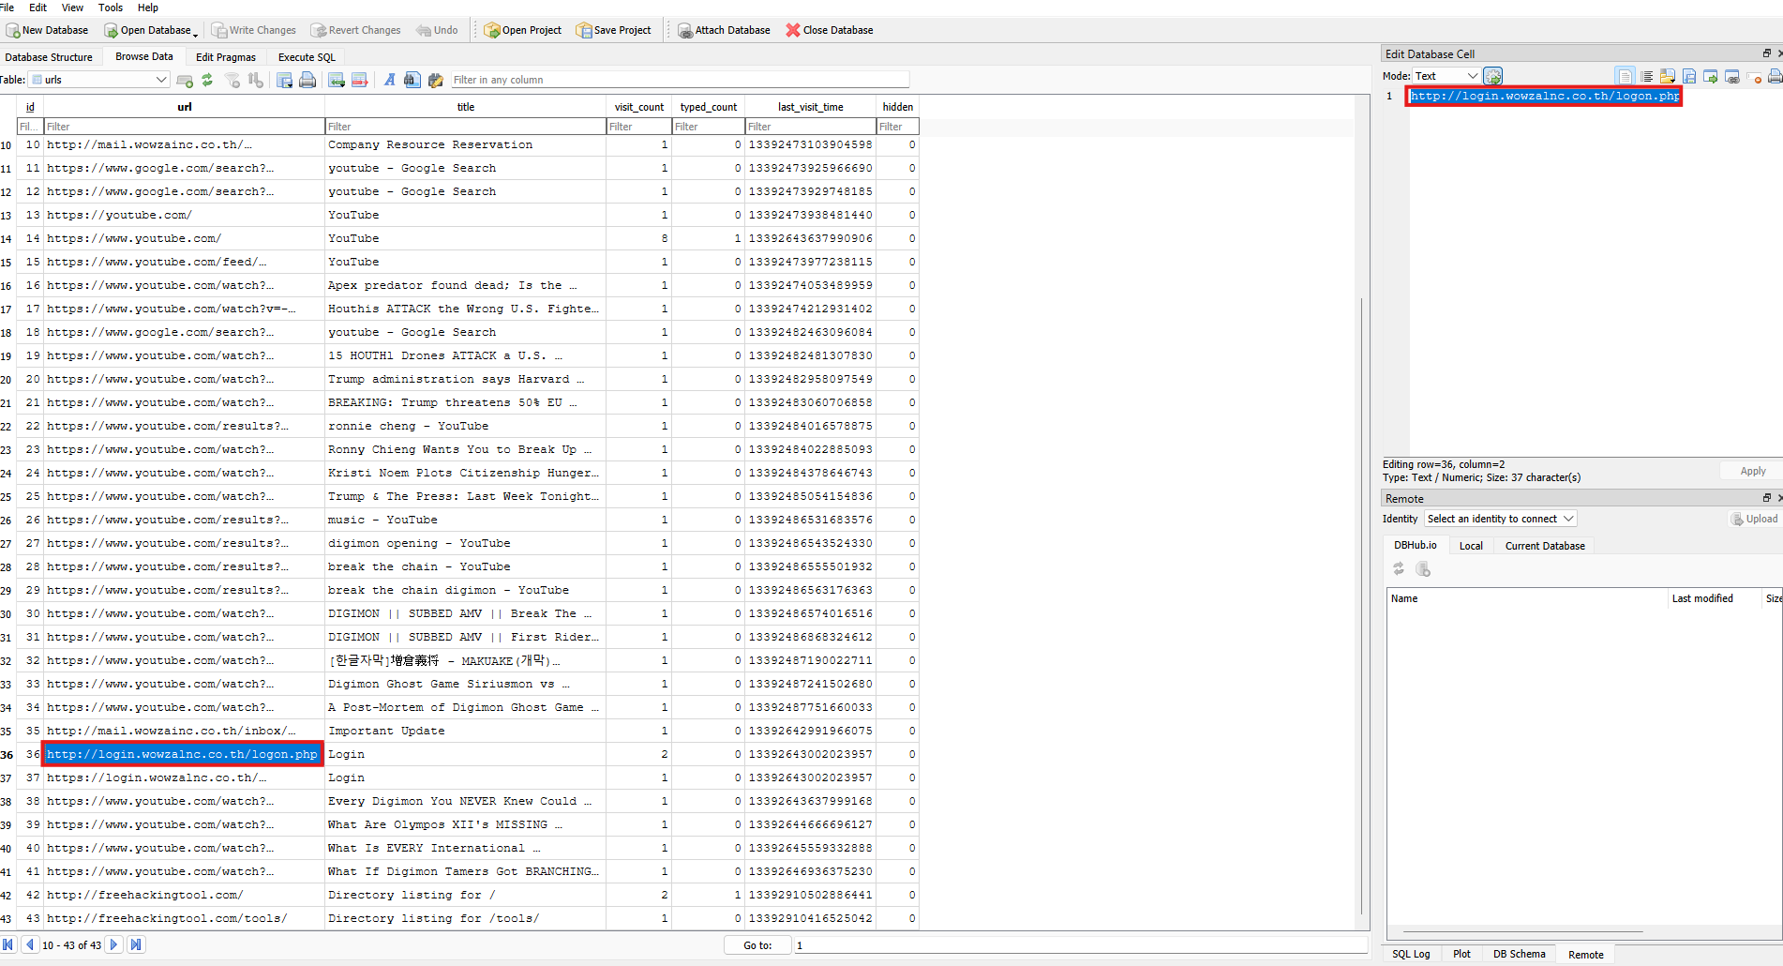Open the View menu
The image size is (1783, 966).
(72, 8)
